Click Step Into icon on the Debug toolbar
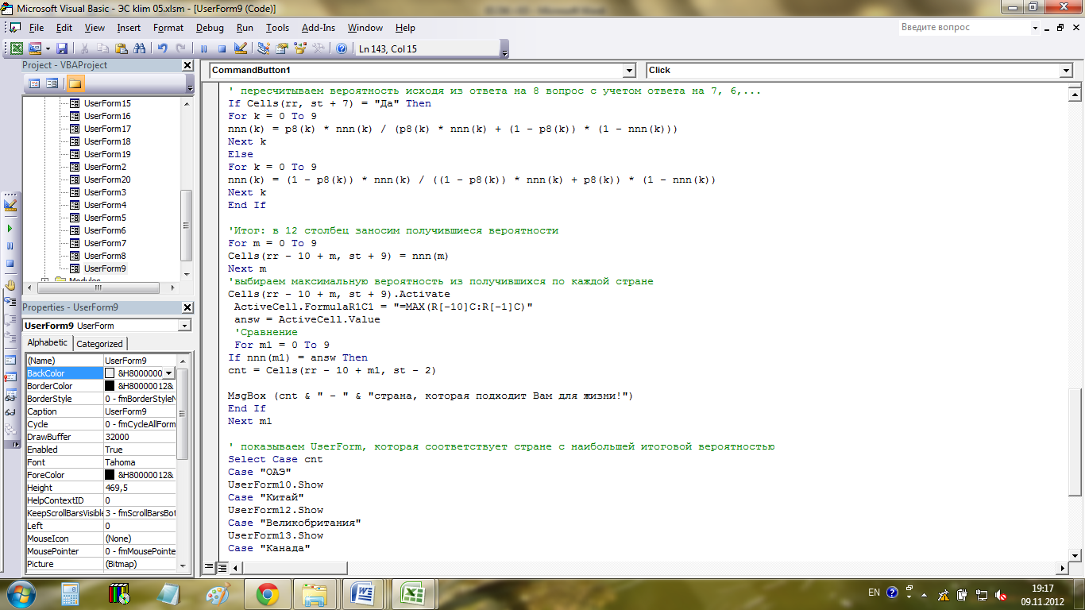Screen dimensions: 1085x610 click(x=10, y=302)
